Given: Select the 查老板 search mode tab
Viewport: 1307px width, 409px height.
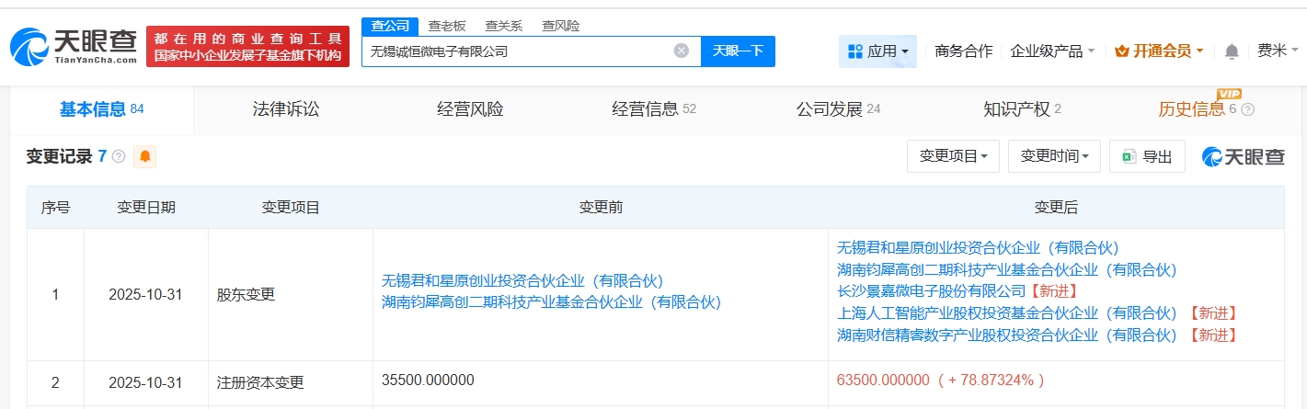Looking at the screenshot, I should [447, 26].
